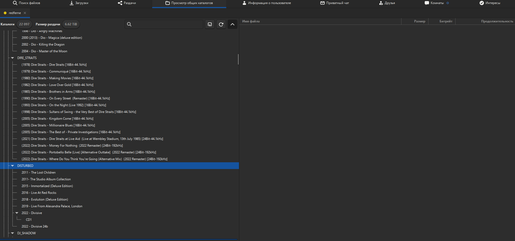Select (1978) Dire Straits - Dire Straits album
The width and height of the screenshot is (515, 241).
[54, 65]
